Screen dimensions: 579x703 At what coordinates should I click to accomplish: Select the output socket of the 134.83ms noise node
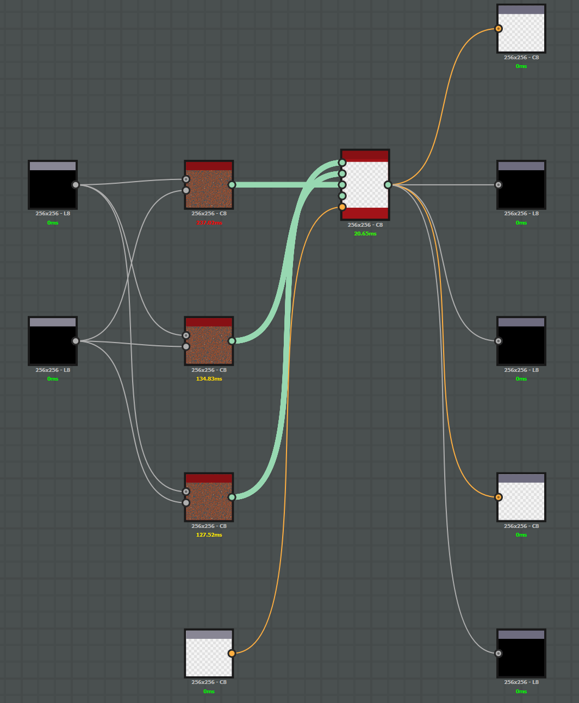point(232,340)
